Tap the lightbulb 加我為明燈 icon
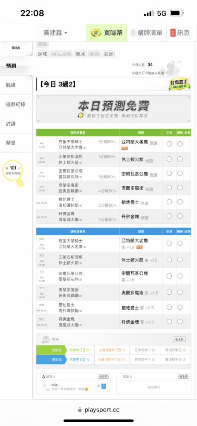The image size is (197, 426). point(13,174)
